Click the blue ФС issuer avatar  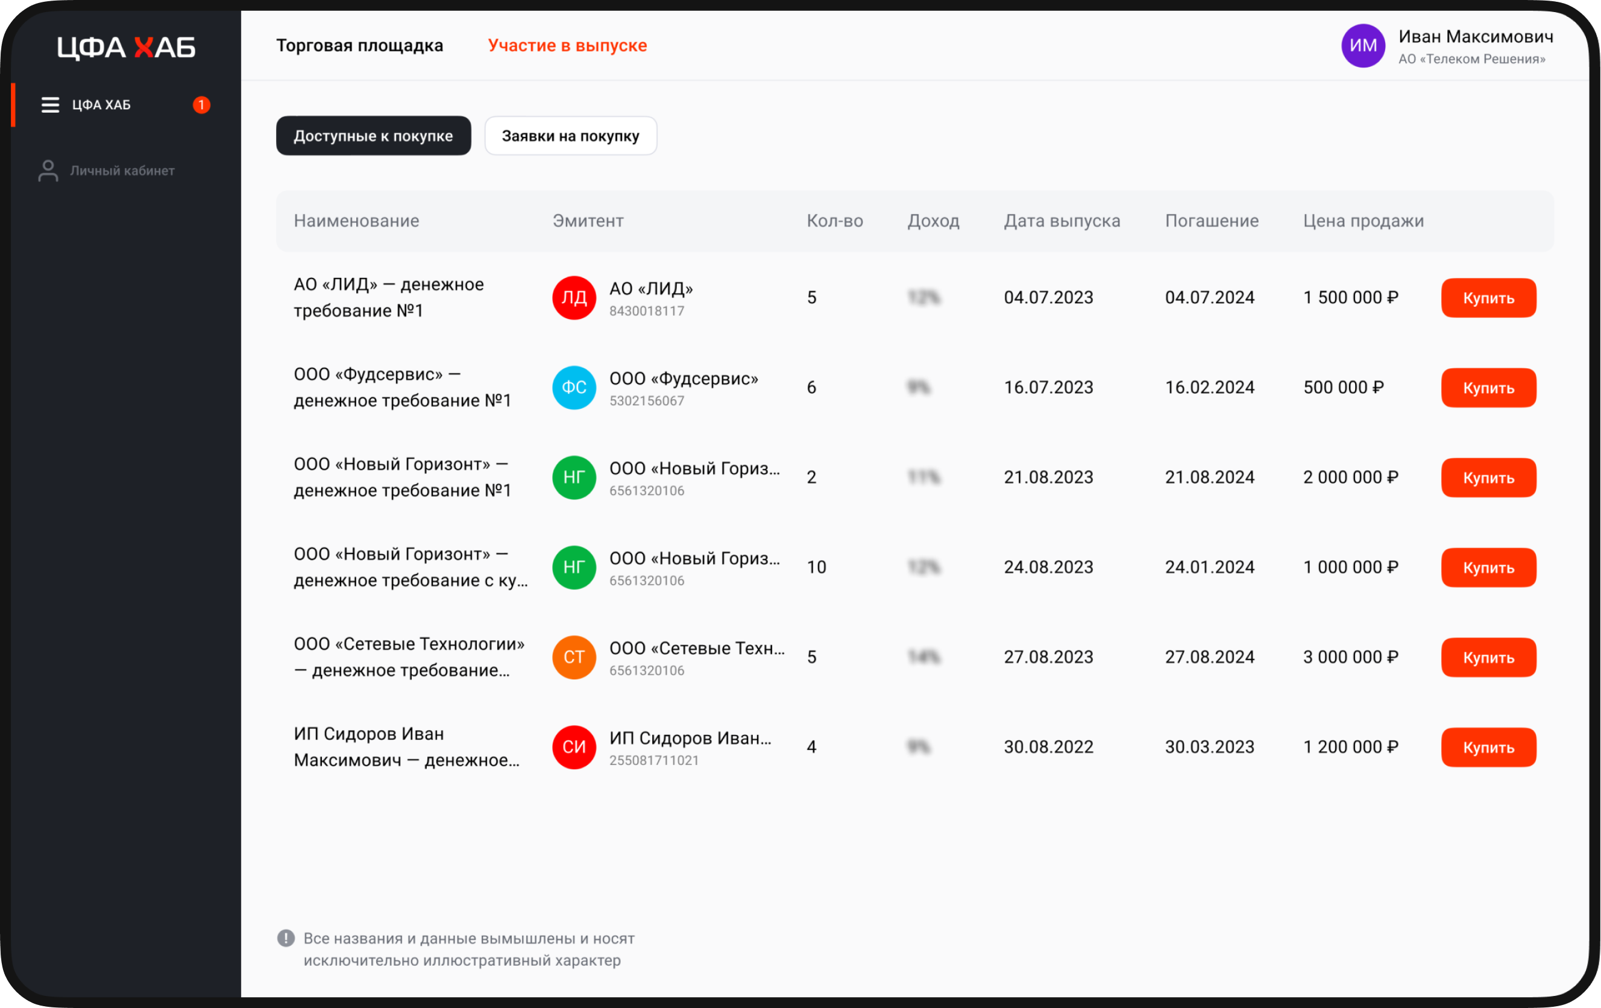point(574,388)
